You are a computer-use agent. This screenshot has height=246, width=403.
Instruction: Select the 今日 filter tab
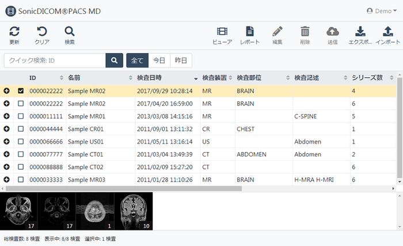[x=159, y=60]
